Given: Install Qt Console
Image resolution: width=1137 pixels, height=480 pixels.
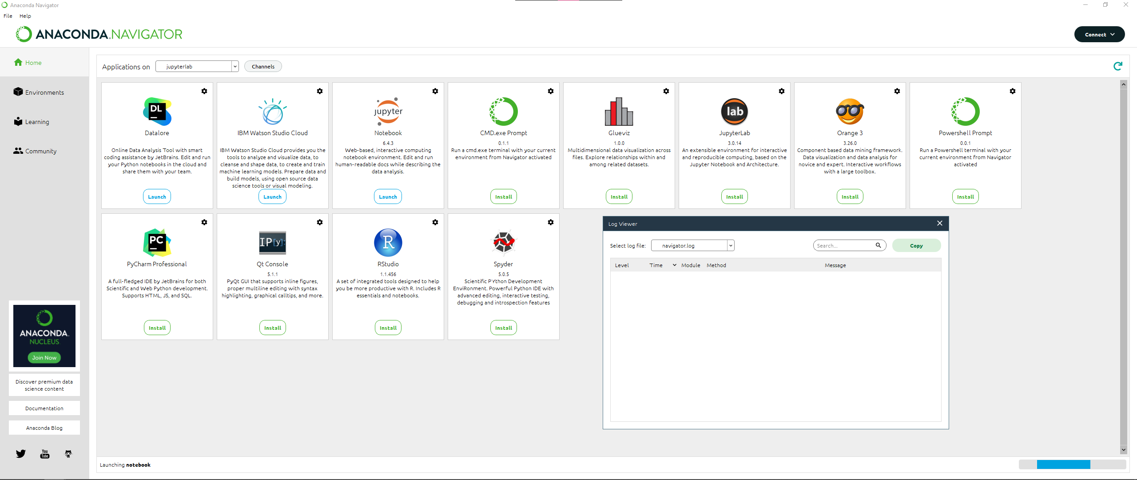Looking at the screenshot, I should [273, 328].
